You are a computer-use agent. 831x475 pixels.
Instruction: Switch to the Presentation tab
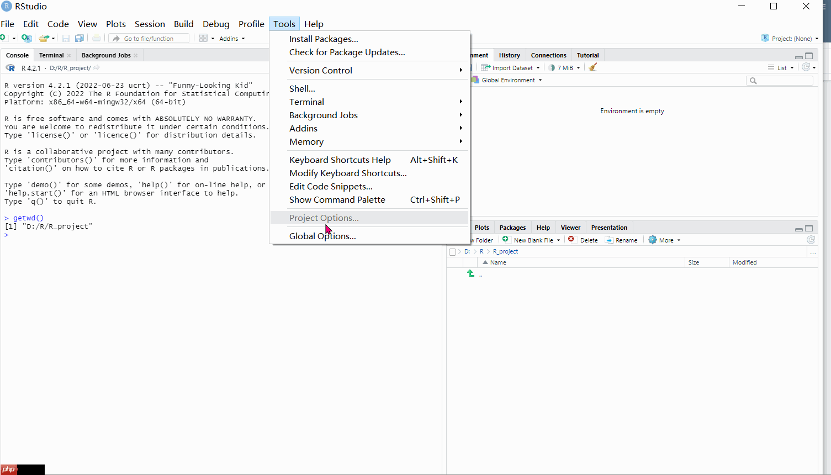609,228
